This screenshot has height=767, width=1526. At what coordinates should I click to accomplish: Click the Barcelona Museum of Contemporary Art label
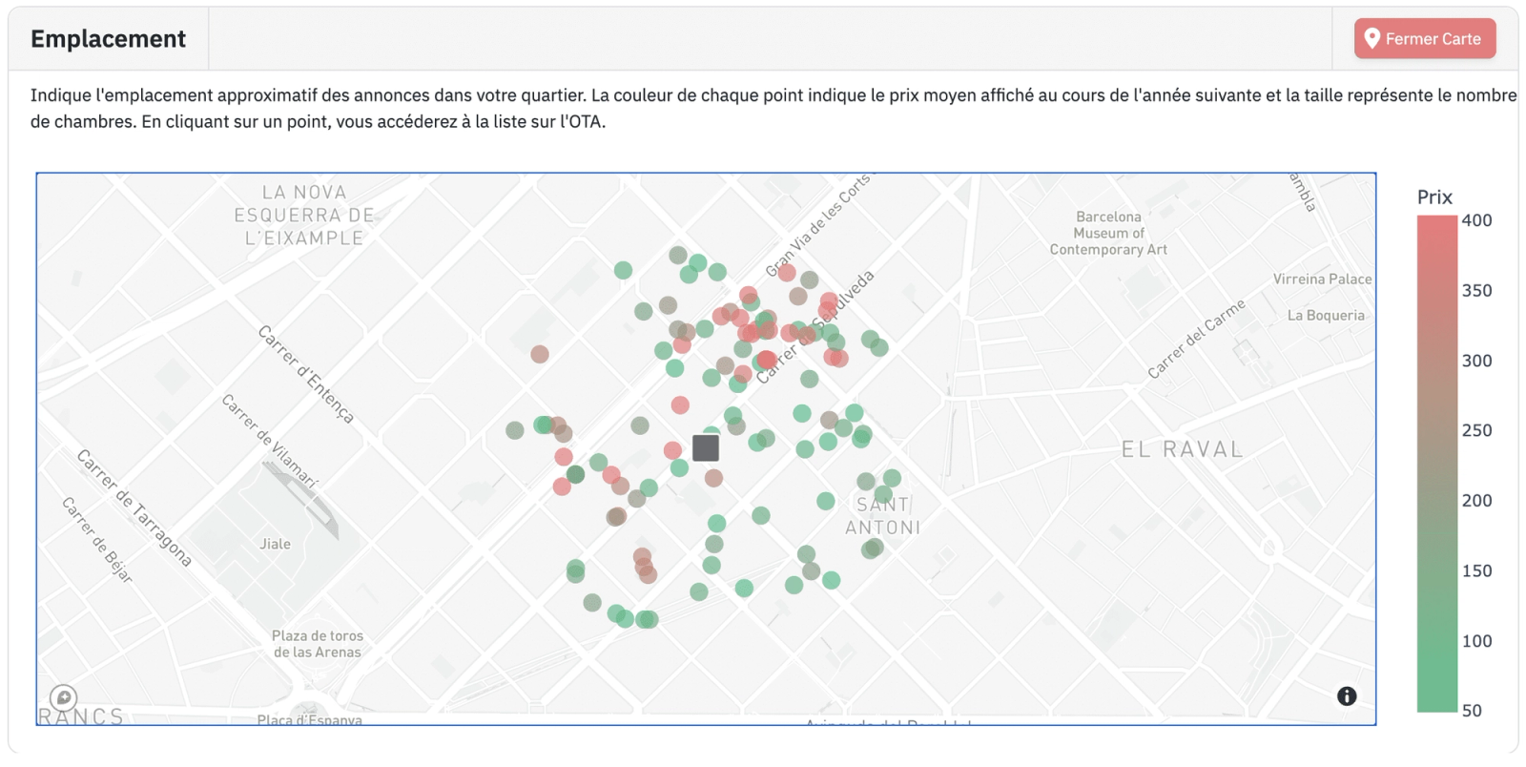pos(1108,233)
